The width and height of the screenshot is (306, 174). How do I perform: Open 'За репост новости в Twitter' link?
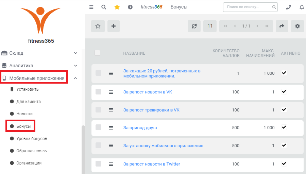point(152,164)
